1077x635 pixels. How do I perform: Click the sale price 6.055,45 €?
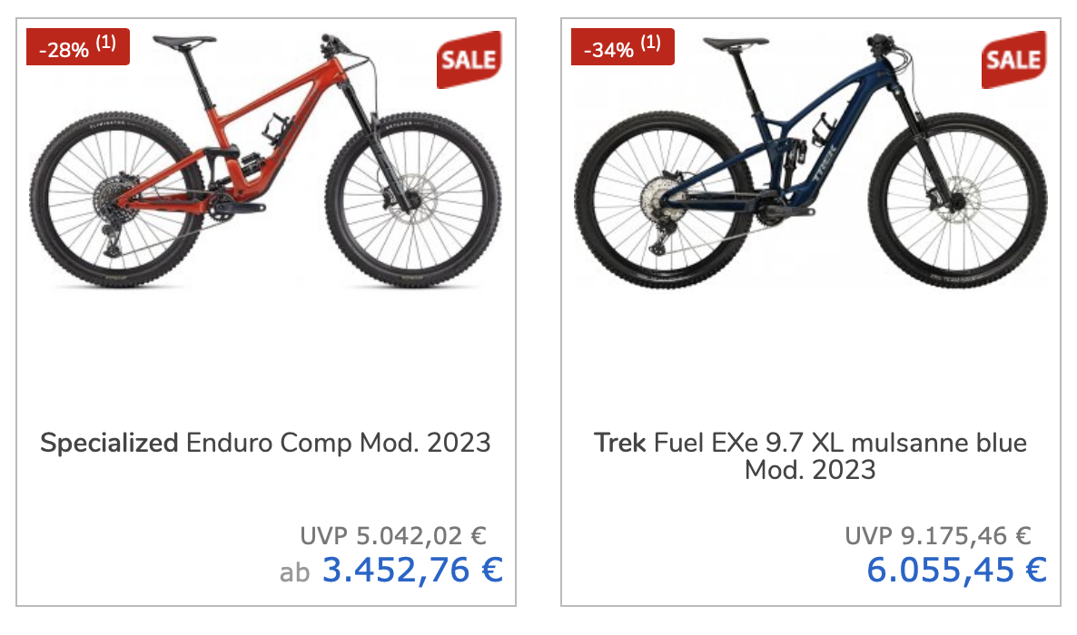(956, 571)
